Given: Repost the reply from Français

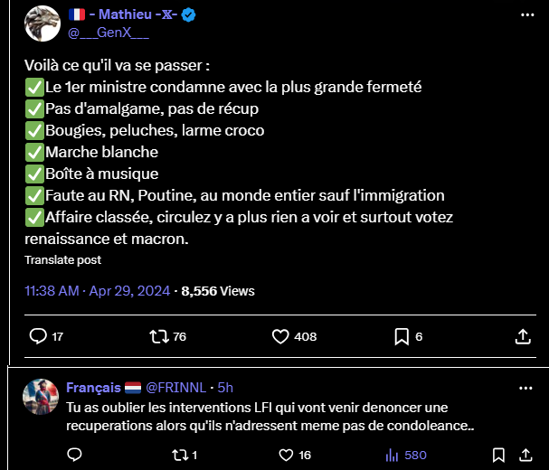Looking at the screenshot, I should tap(178, 456).
